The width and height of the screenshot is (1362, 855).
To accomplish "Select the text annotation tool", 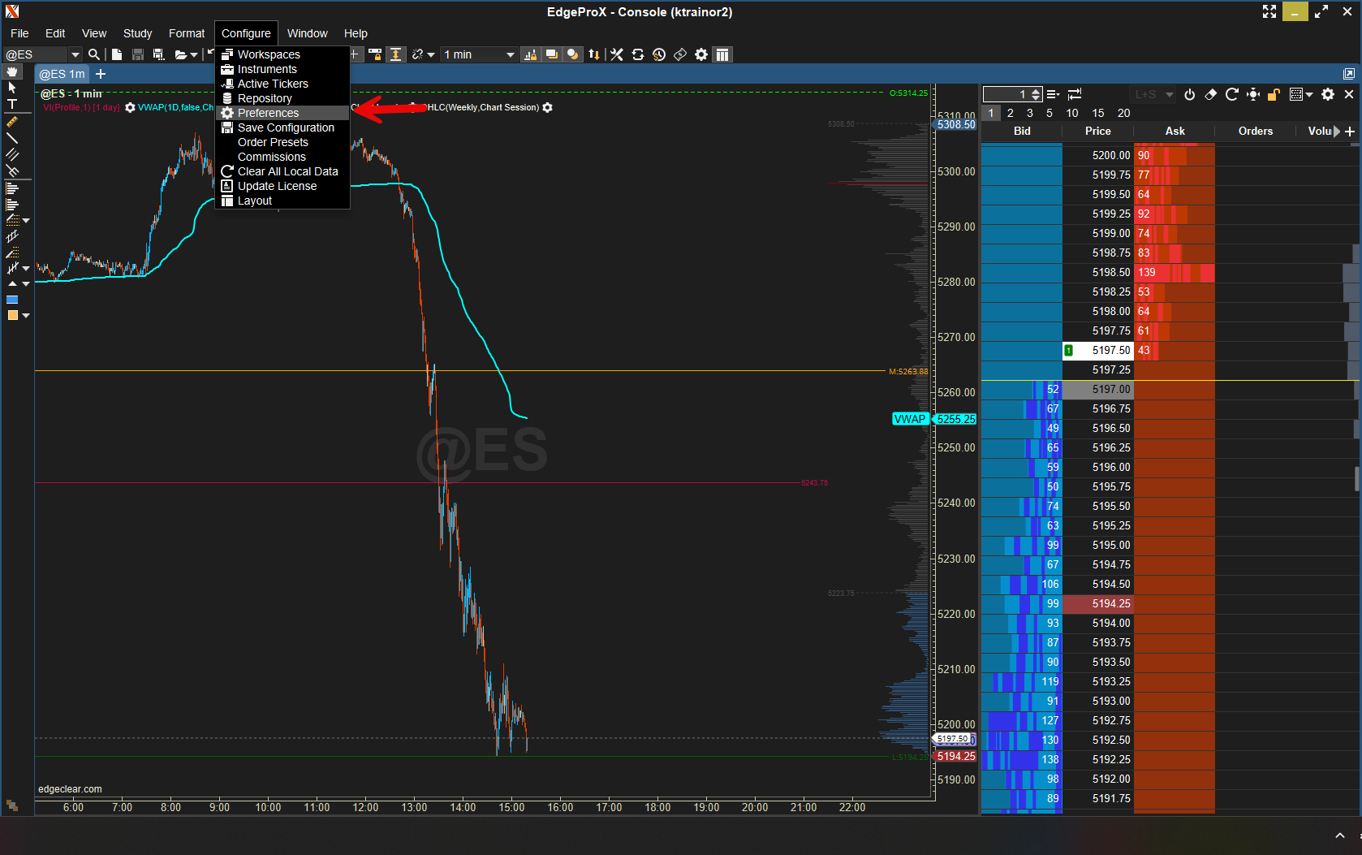I will 12,104.
